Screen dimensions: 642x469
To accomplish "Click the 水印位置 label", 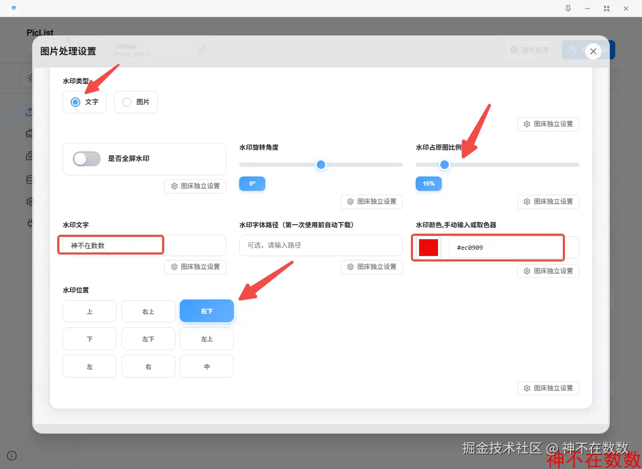I will click(x=76, y=290).
